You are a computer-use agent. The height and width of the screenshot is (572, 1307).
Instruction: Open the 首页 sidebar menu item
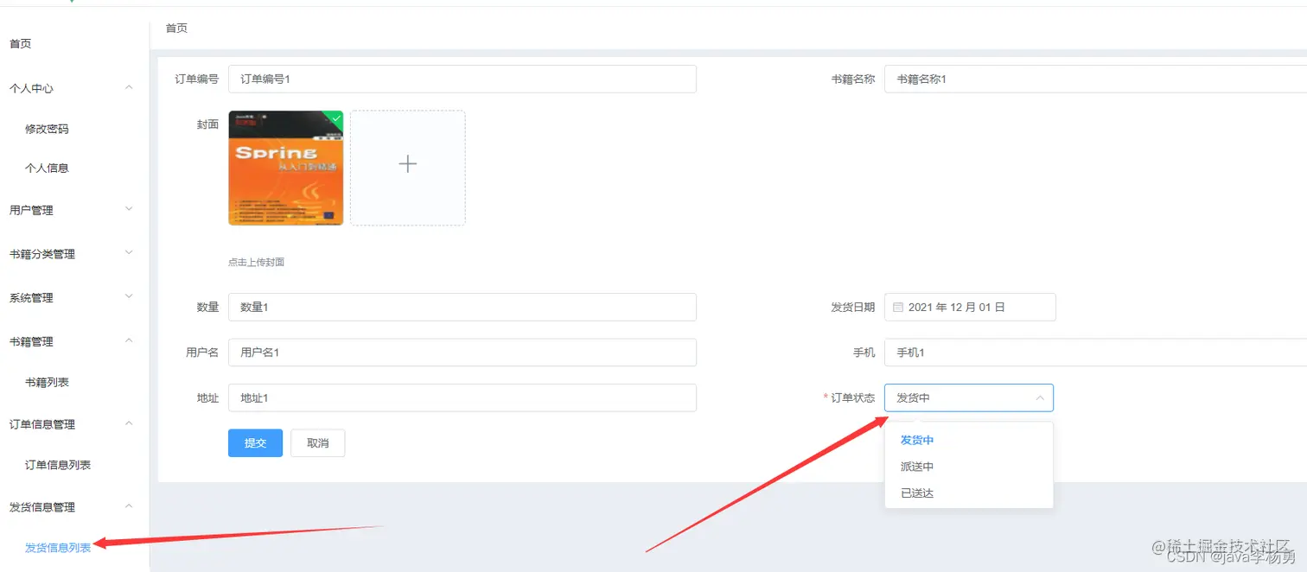(x=21, y=43)
